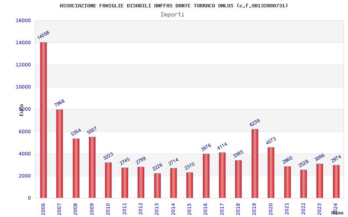Click the y-axis tick 4000
Viewport: 348px width, 217px height.
point(25,154)
